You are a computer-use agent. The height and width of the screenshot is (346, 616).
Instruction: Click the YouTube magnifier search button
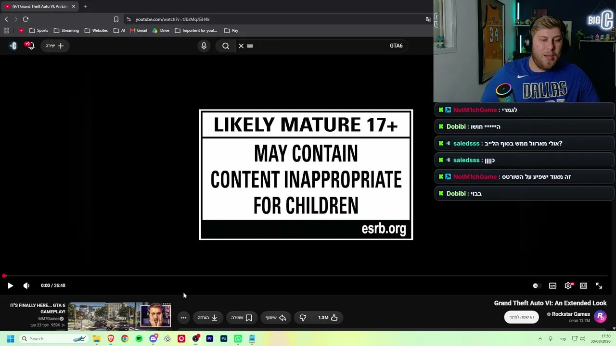point(226,46)
